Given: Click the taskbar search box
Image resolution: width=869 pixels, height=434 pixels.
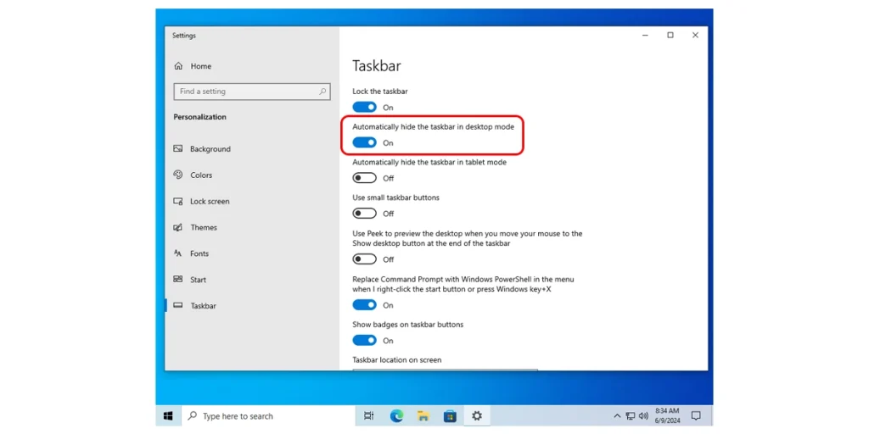Looking at the screenshot, I should (267, 415).
